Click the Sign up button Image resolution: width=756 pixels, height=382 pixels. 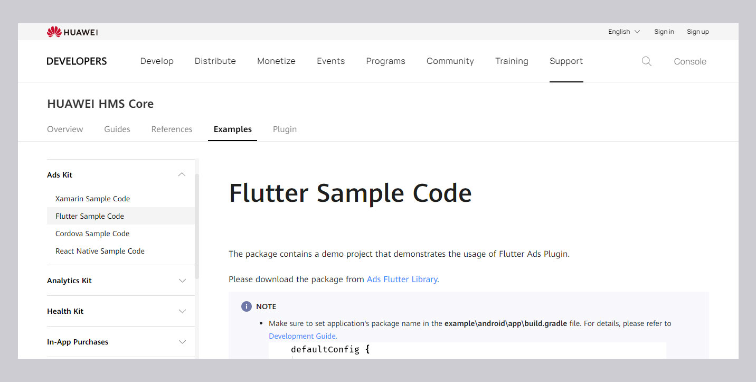pyautogui.click(x=697, y=32)
